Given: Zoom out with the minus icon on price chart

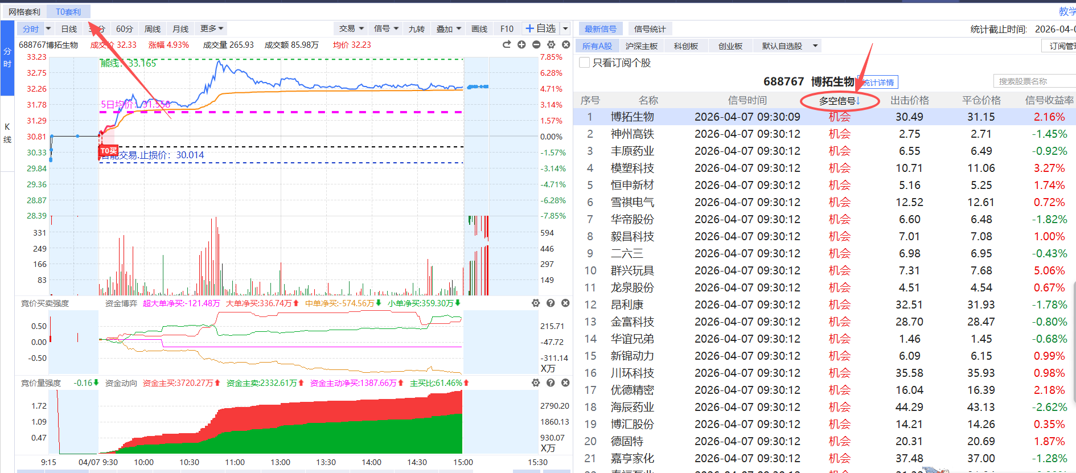Looking at the screenshot, I should 536,44.
